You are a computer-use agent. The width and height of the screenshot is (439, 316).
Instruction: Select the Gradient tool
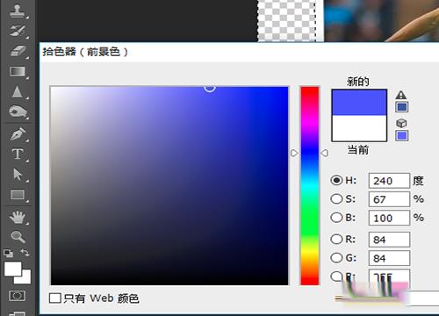point(18,71)
